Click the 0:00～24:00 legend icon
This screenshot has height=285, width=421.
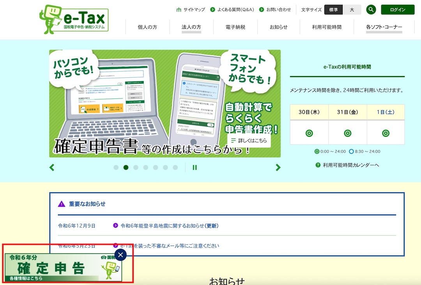(x=317, y=151)
